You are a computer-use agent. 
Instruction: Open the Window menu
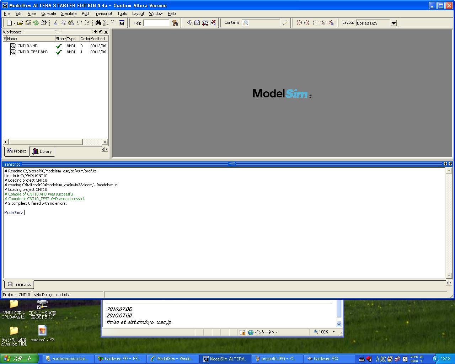(x=156, y=14)
